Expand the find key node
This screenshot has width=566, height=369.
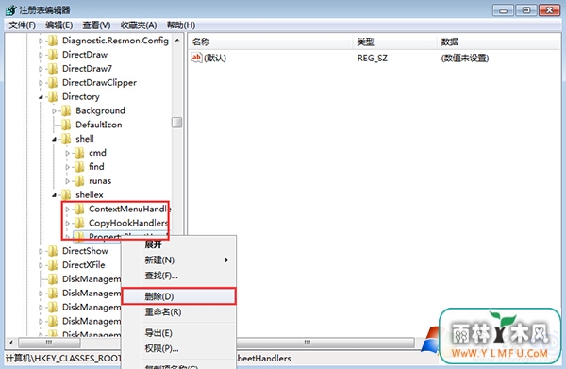67,167
